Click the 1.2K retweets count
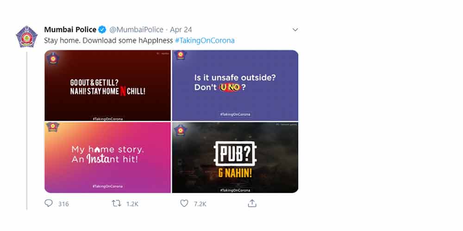 (x=132, y=204)
